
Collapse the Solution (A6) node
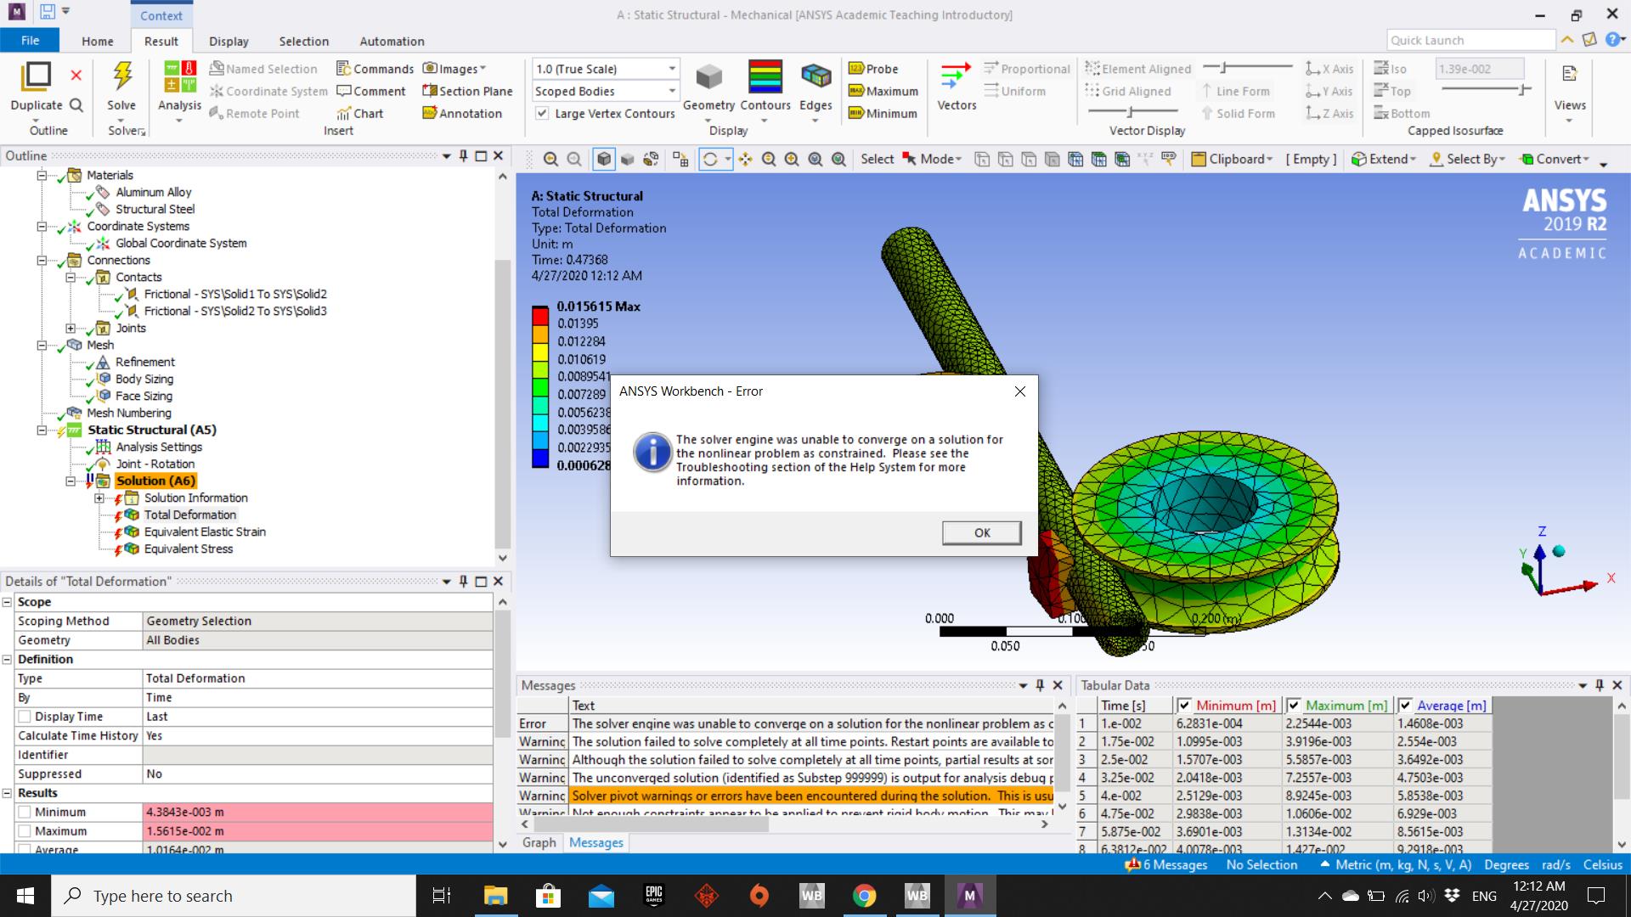71,481
